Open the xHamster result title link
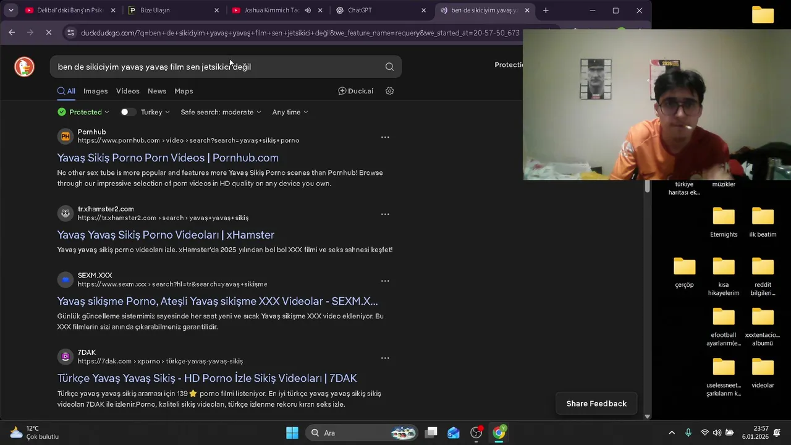Viewport: 791px width, 445px height. point(166,235)
